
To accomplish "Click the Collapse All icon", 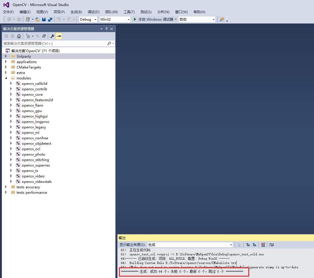I will point(44,36).
